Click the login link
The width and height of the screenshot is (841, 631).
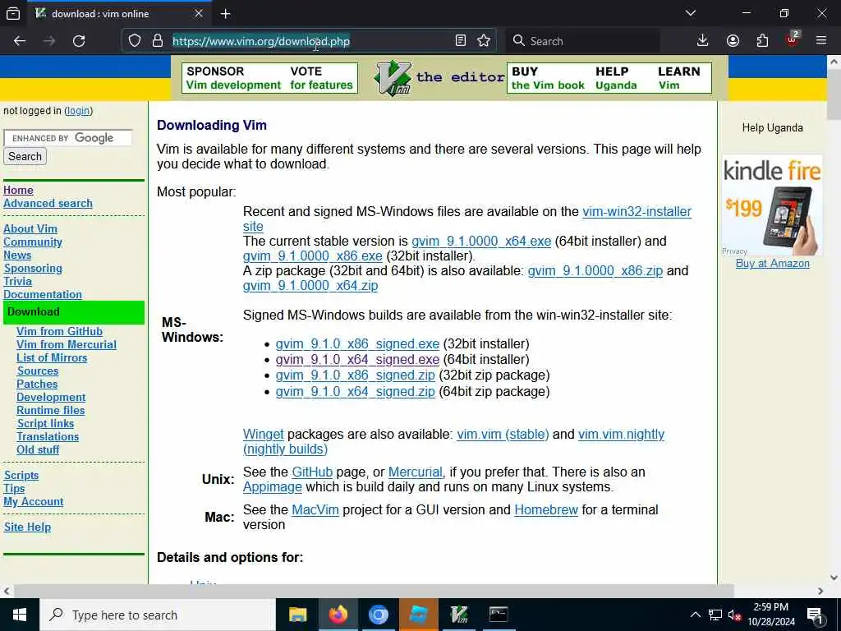tap(78, 111)
